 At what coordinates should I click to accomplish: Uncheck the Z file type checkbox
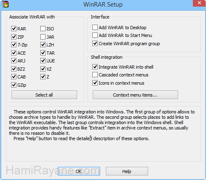pyautogui.click(x=43, y=77)
